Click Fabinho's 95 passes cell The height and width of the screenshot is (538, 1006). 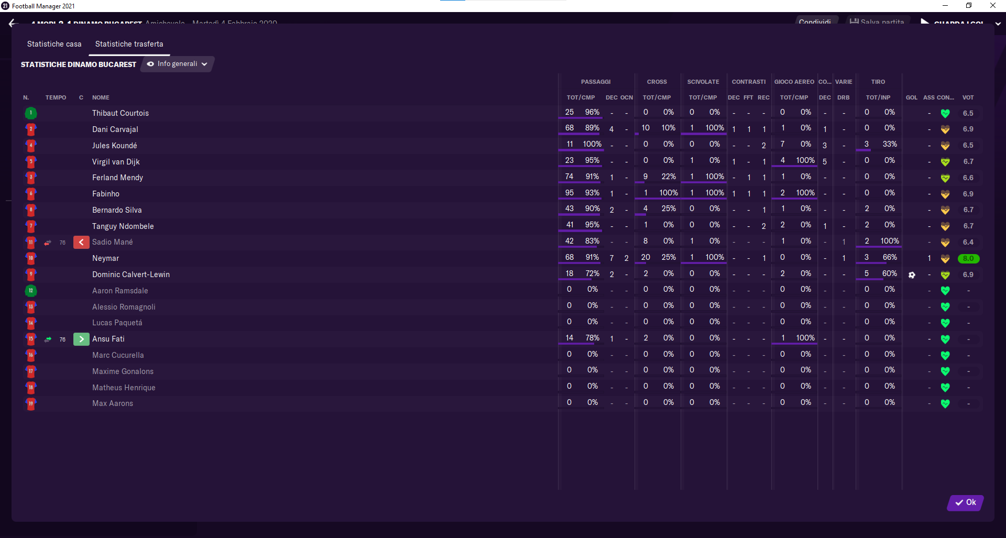[570, 193]
